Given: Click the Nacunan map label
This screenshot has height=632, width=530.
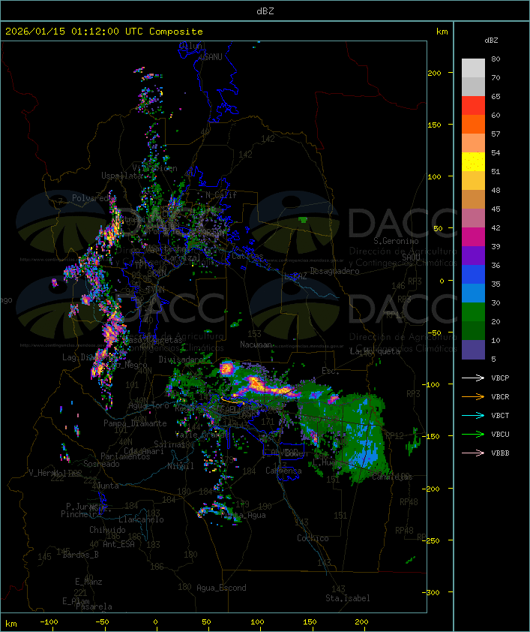Looking at the screenshot, I should point(256,345).
